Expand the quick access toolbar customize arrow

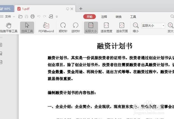coord(57,17)
